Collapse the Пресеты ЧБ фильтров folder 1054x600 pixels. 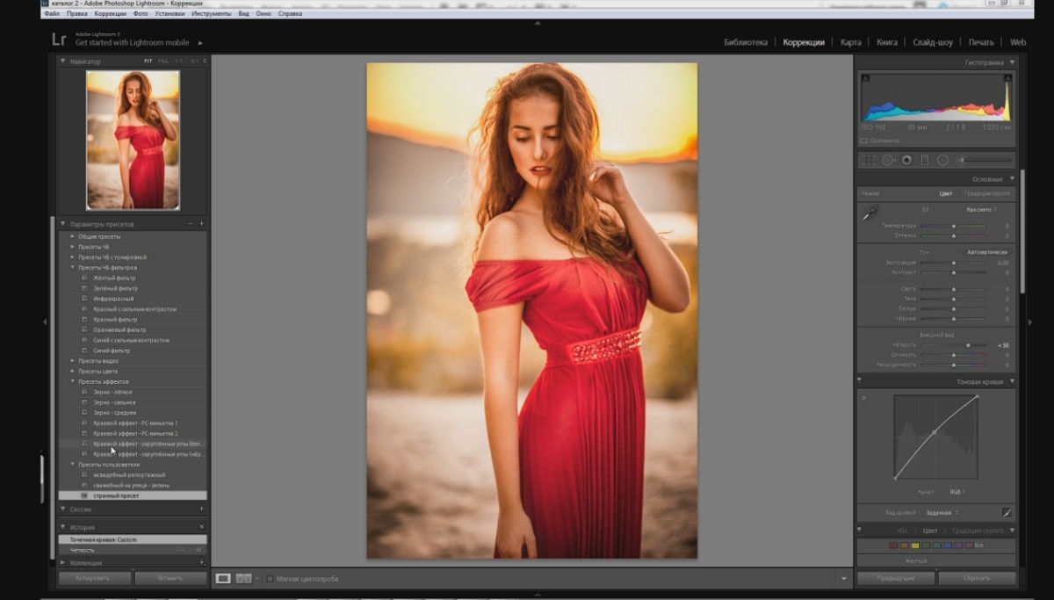[73, 267]
